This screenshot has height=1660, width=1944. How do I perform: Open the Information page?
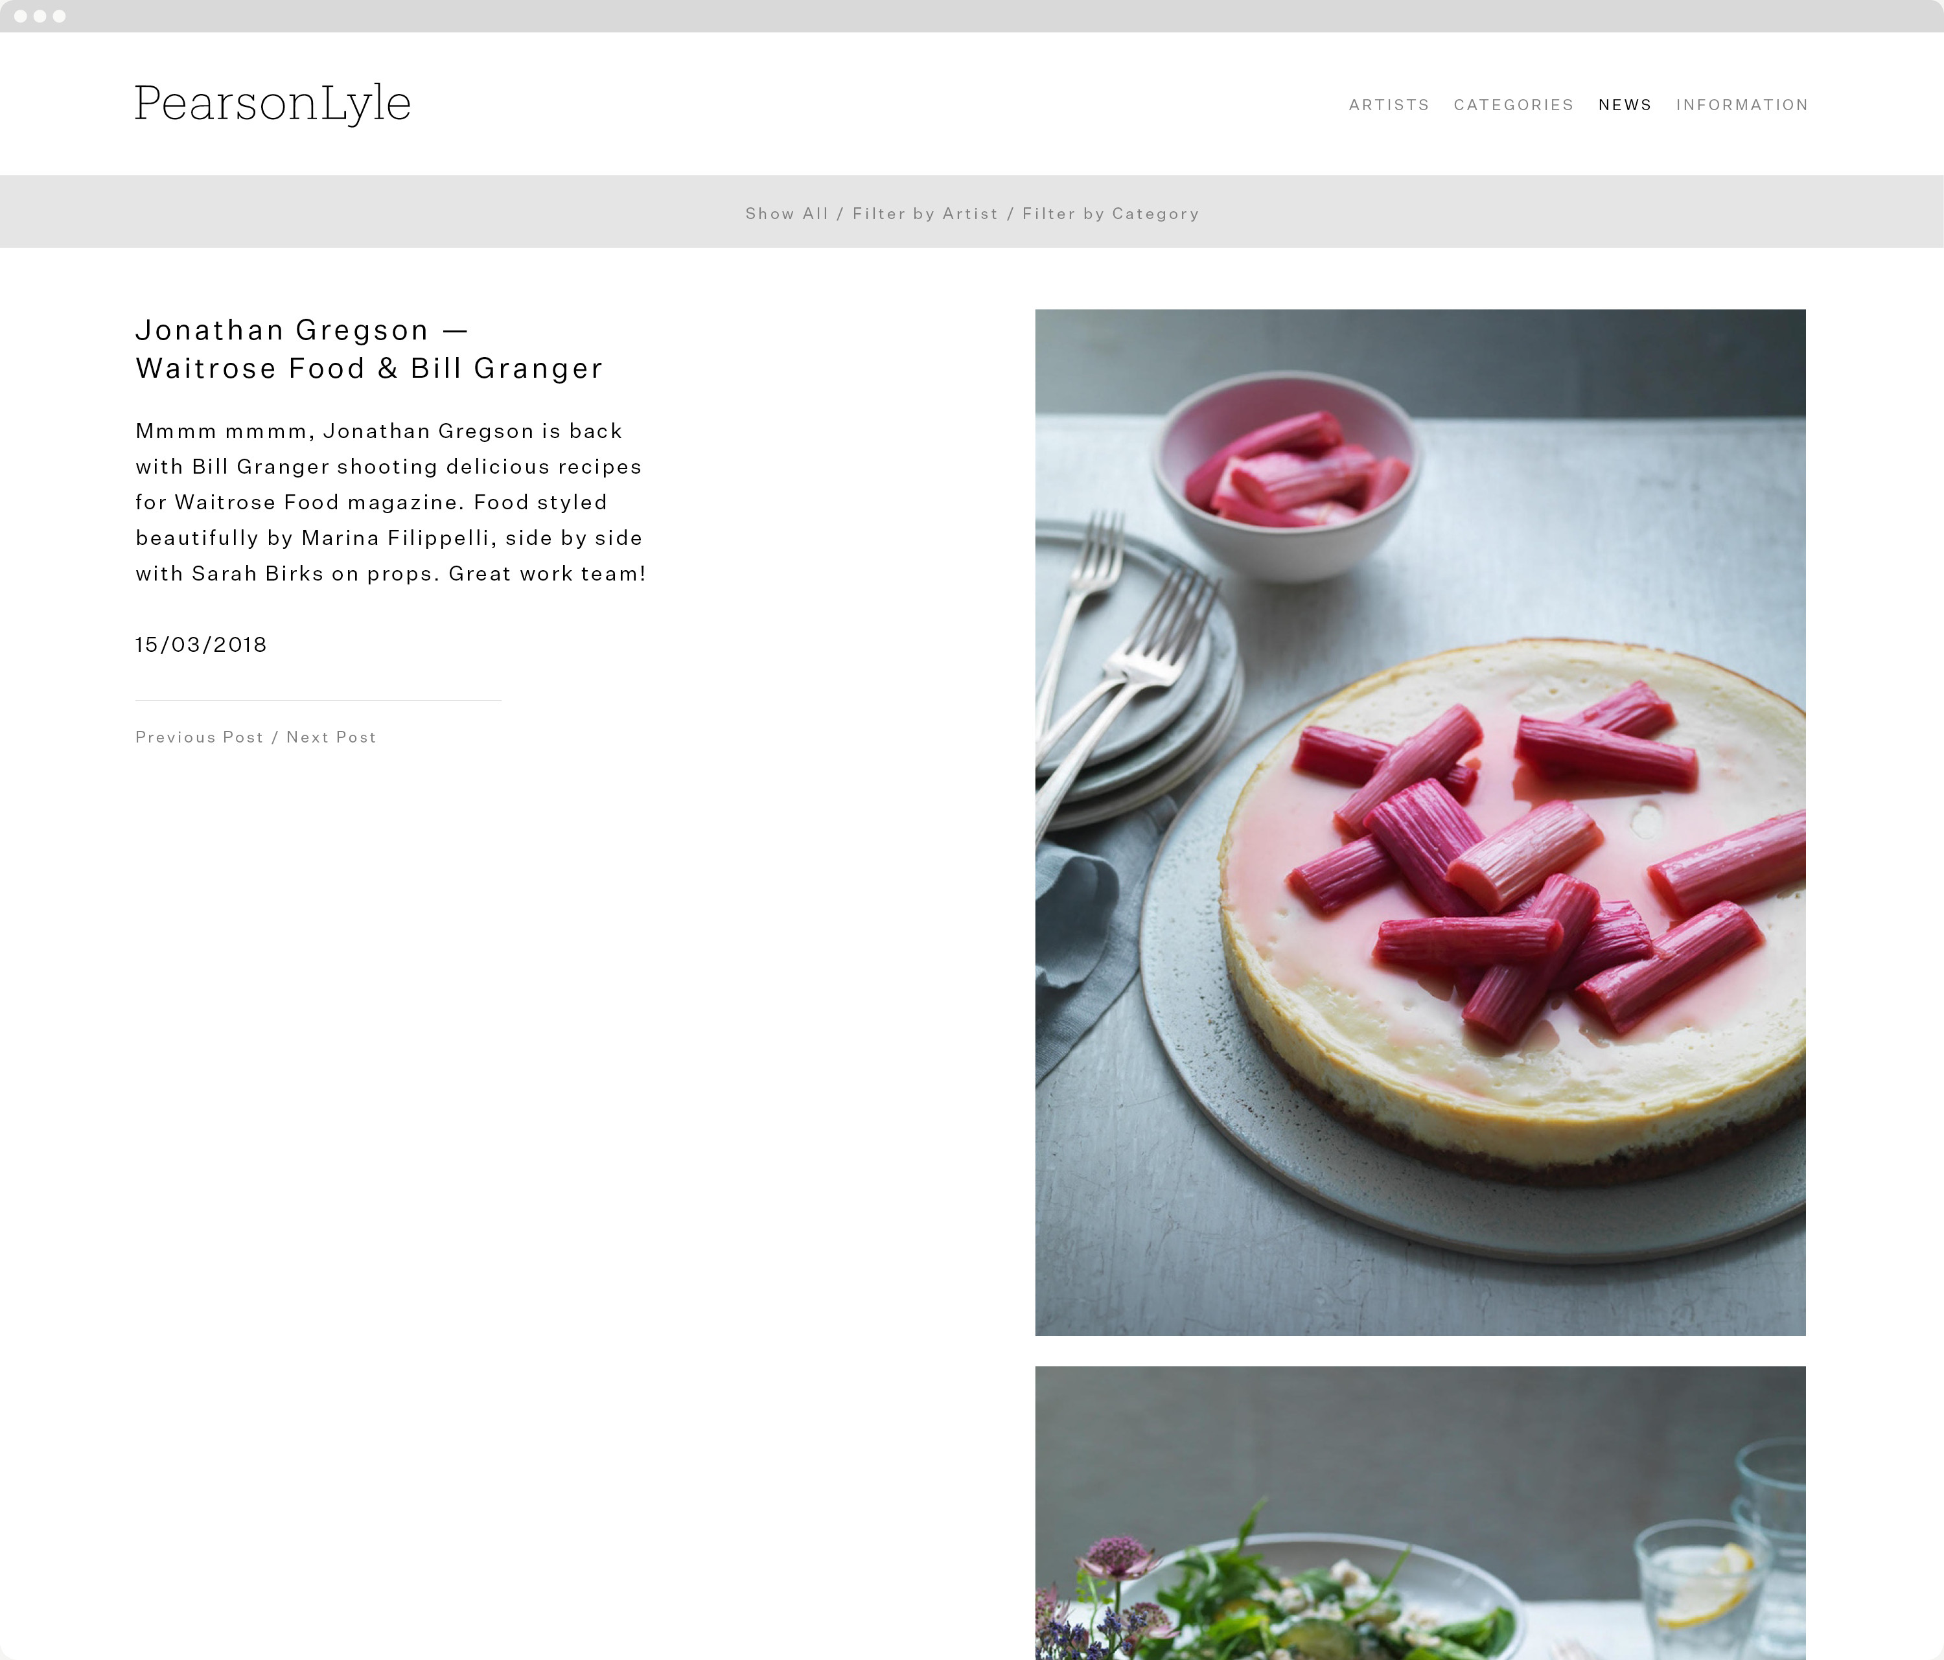(x=1741, y=105)
